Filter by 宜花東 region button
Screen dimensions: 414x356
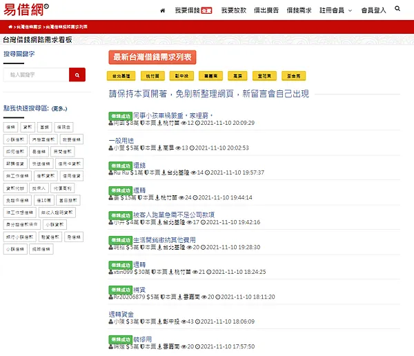[264, 76]
